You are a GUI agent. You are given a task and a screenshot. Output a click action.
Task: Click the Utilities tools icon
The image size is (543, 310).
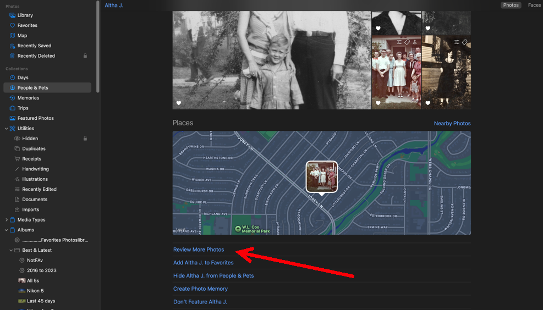pyautogui.click(x=13, y=129)
